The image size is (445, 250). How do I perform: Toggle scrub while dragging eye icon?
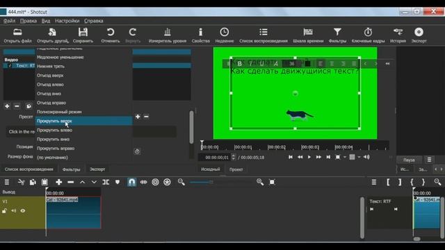pyautogui.click(x=144, y=182)
